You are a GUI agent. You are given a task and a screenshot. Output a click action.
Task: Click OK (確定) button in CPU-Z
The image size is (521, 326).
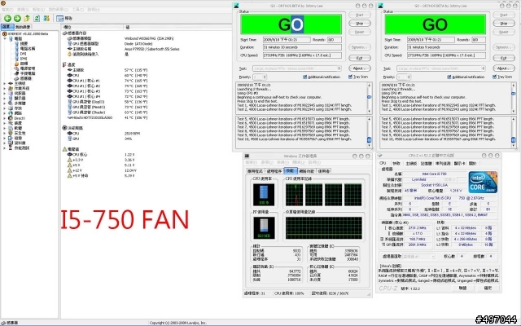click(488, 288)
